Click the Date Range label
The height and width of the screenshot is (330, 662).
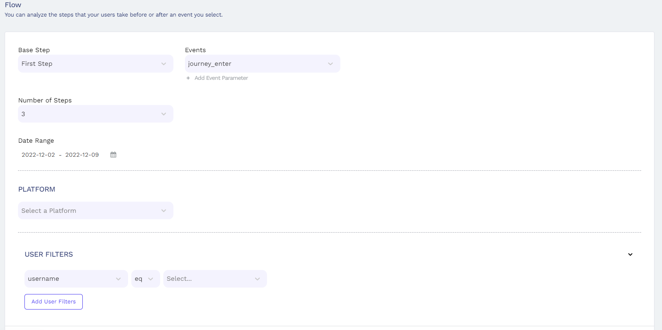tap(36, 141)
